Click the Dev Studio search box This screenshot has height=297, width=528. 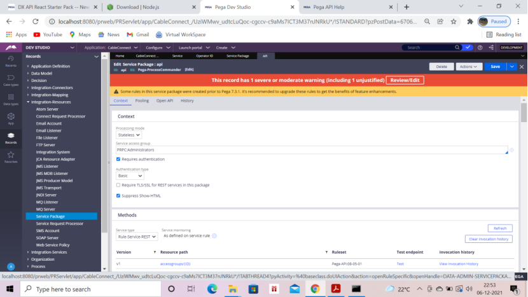coord(429,48)
